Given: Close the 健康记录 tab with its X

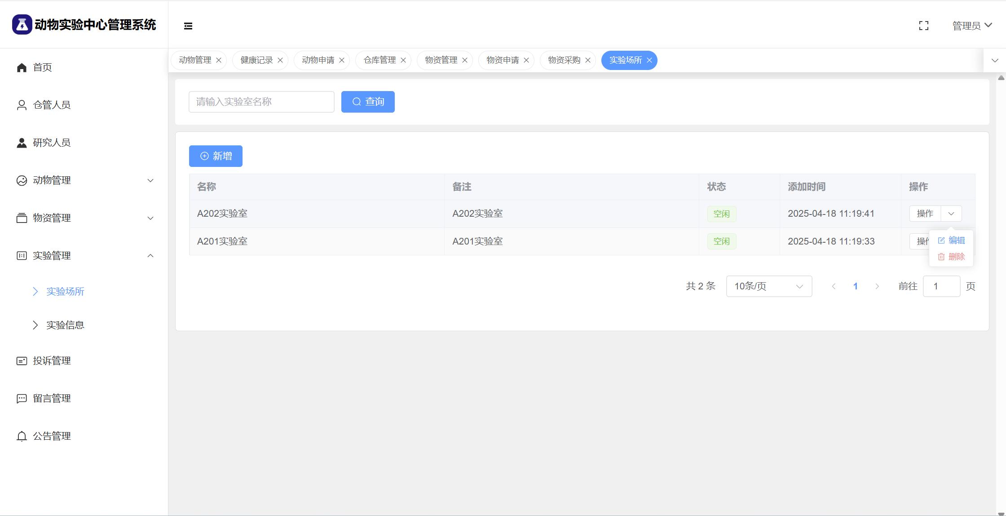Looking at the screenshot, I should 280,60.
